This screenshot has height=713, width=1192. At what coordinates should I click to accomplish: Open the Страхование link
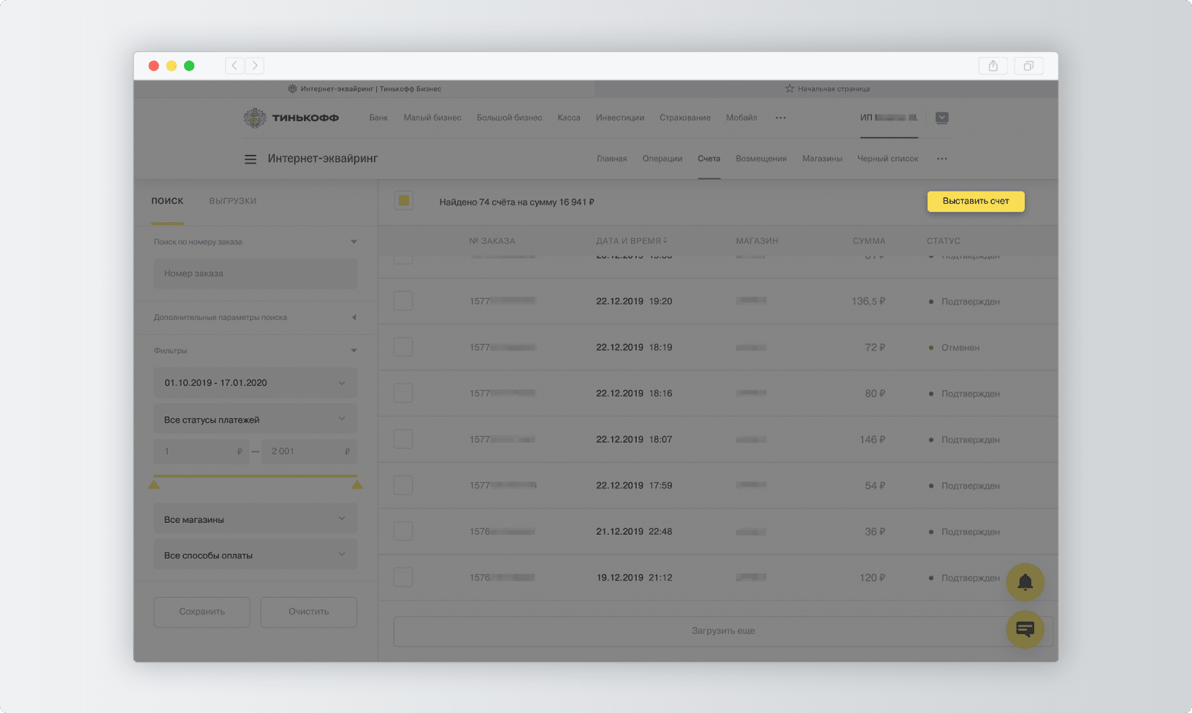coord(685,118)
